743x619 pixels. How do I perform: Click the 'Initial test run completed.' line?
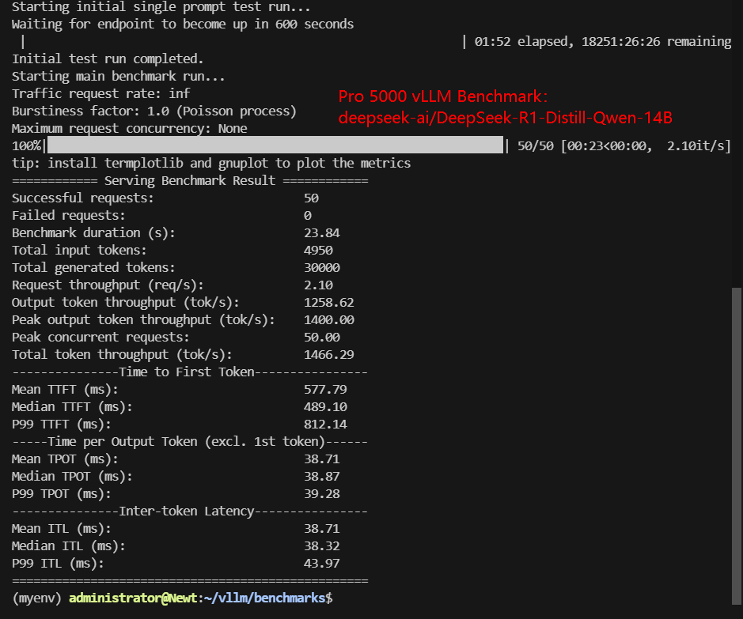108,59
